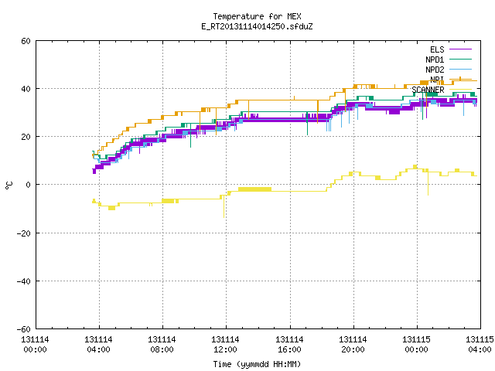Click the NPD1 legend label
The height and width of the screenshot is (371, 495).
(435, 60)
